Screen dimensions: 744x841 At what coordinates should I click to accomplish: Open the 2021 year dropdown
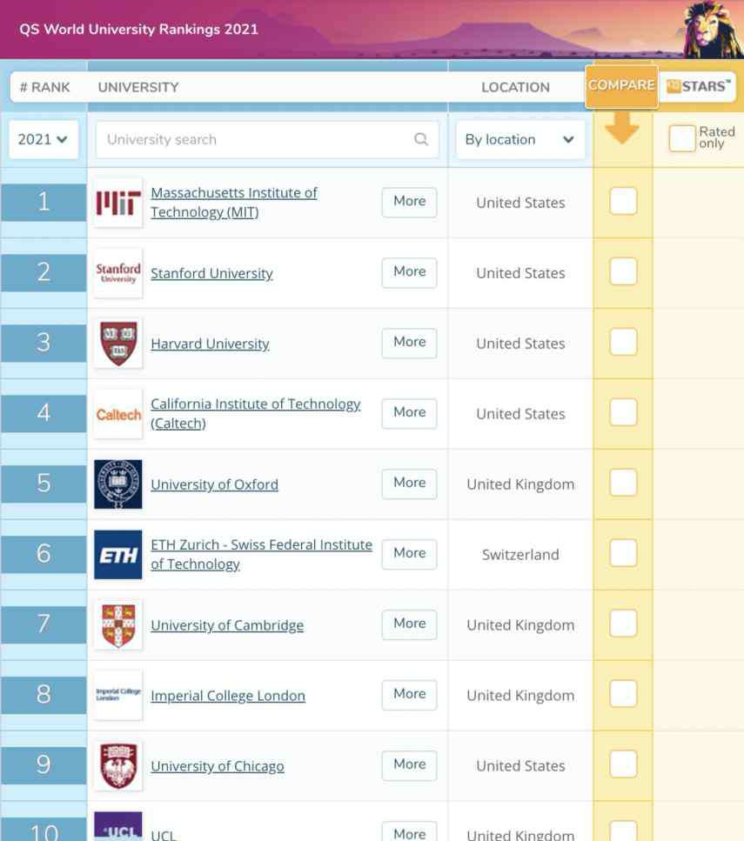[x=44, y=139]
